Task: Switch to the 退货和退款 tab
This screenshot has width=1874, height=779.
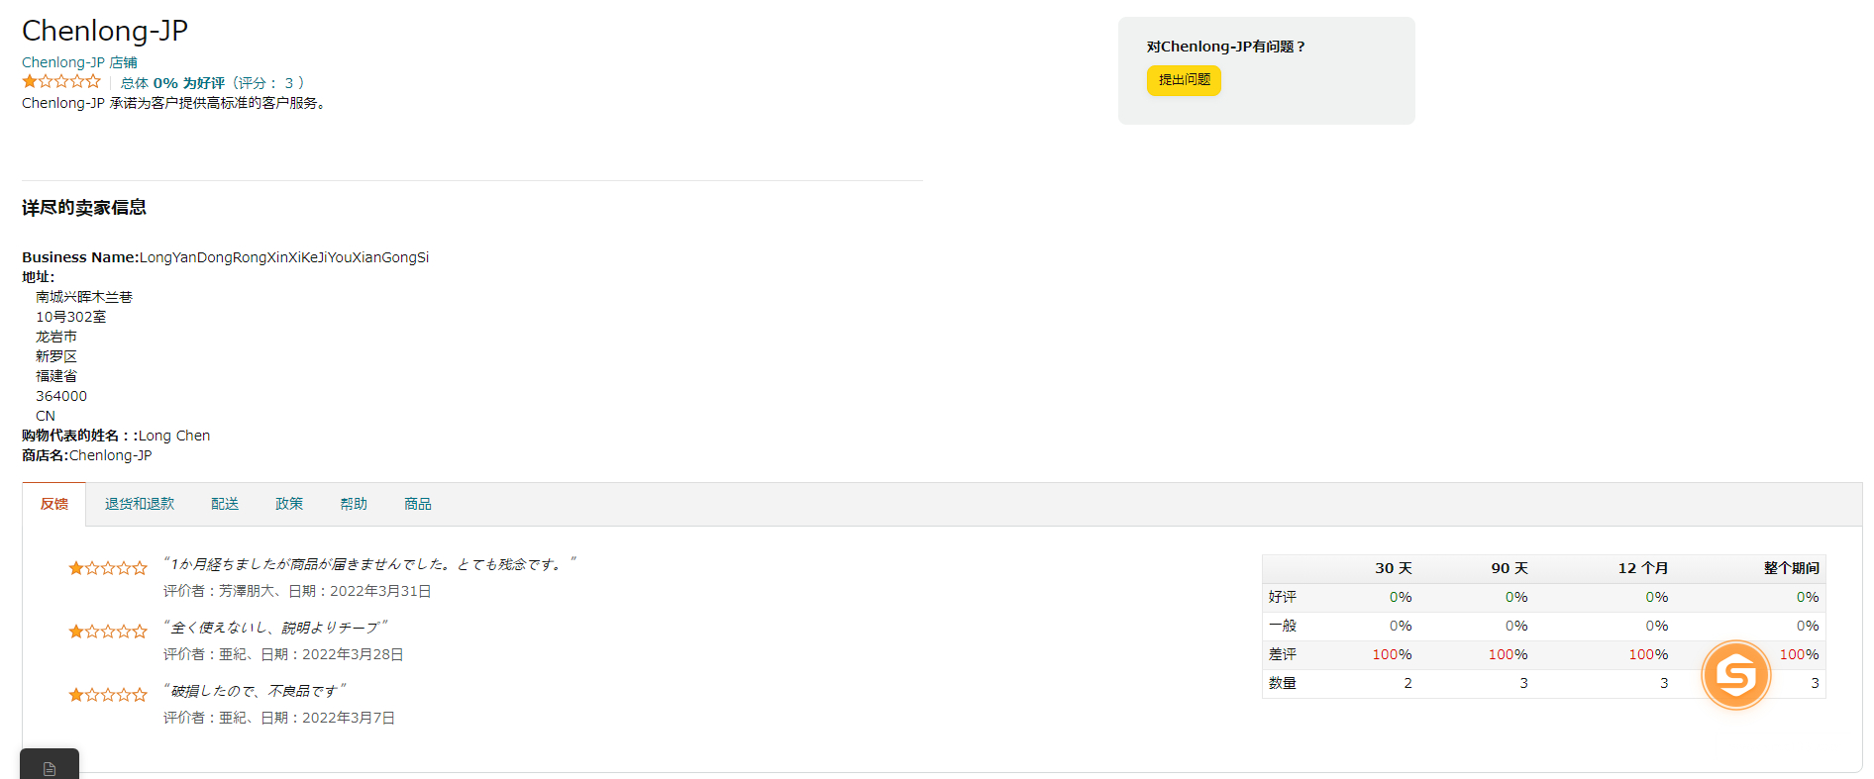Action: [x=140, y=504]
